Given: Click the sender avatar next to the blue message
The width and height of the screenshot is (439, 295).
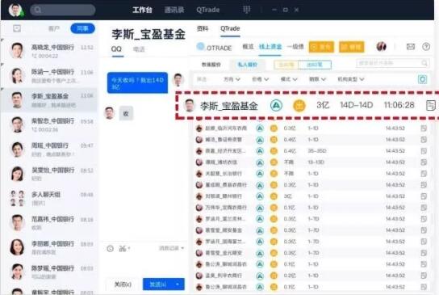Looking at the screenshot, I should coord(178,80).
